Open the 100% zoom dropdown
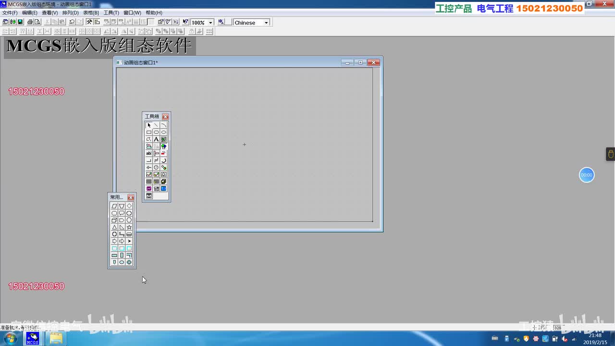 210,23
